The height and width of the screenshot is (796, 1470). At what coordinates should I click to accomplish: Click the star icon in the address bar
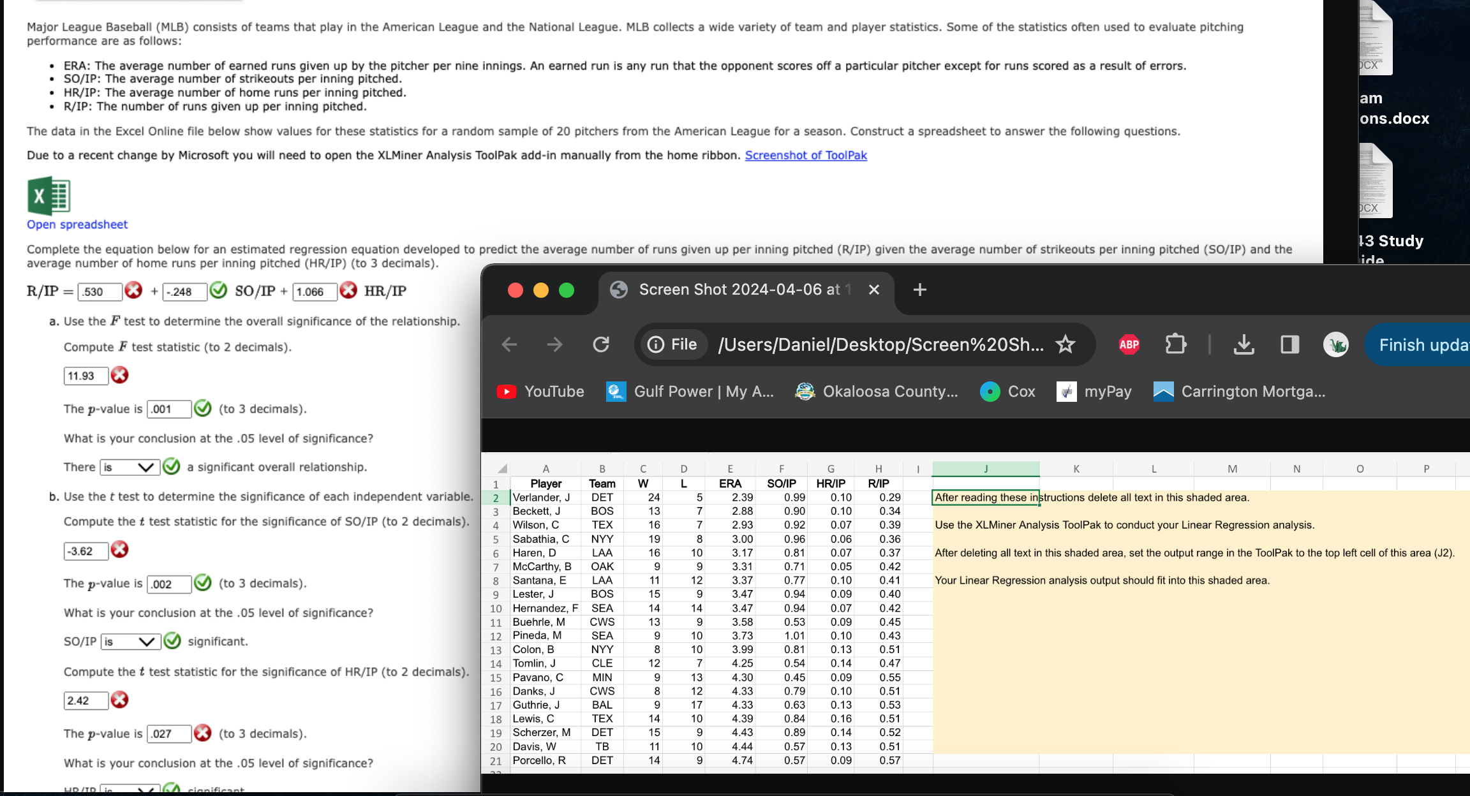tap(1064, 343)
